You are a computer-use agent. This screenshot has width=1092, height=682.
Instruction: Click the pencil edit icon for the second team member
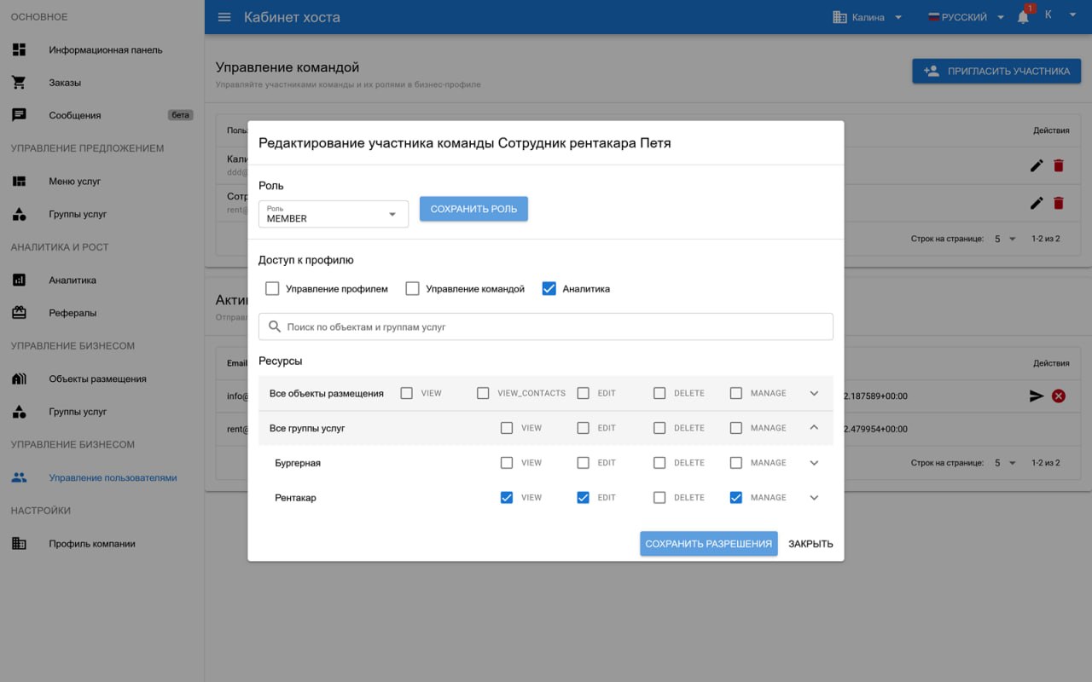(x=1037, y=203)
